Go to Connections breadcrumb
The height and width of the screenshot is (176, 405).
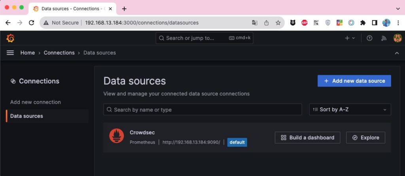[x=59, y=53]
